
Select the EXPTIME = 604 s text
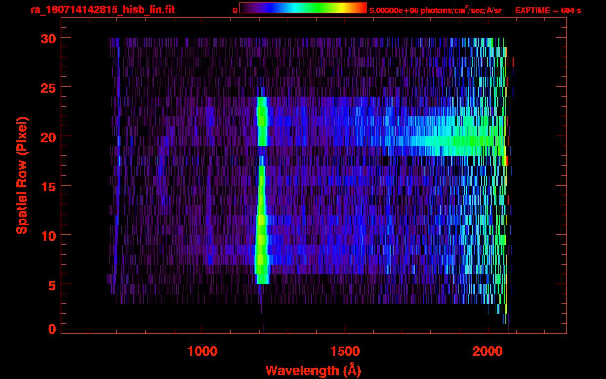click(x=548, y=10)
